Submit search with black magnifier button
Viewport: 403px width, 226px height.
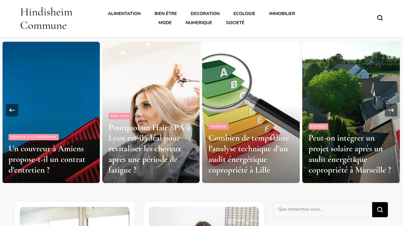point(380,210)
